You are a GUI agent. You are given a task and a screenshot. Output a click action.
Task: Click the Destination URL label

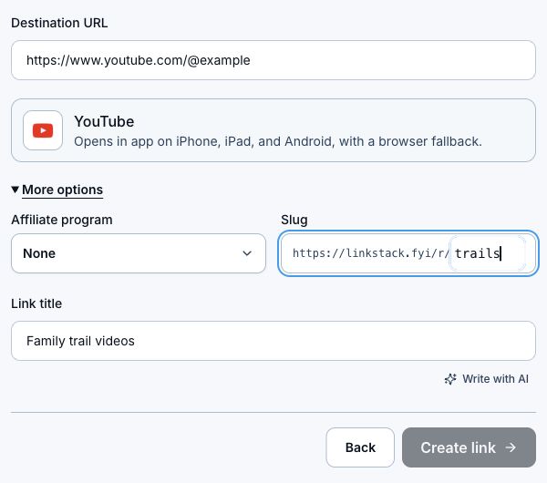coord(59,23)
